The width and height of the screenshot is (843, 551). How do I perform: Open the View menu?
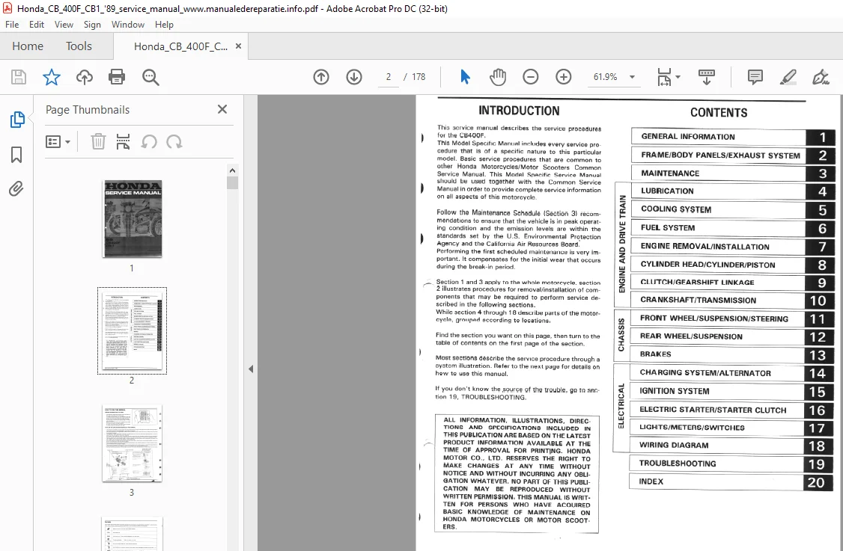click(x=64, y=24)
